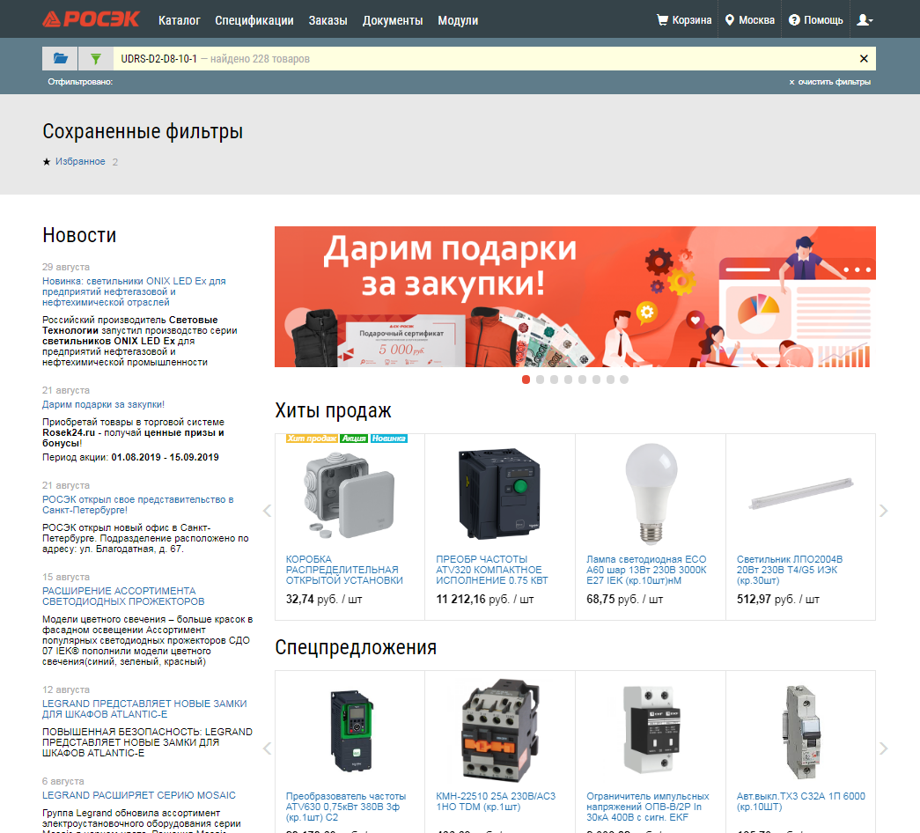Go to Заказы menu item
The width and height of the screenshot is (920, 833).
tap(328, 20)
